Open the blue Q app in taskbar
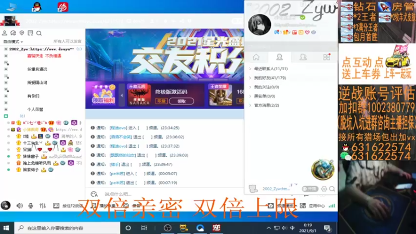 200,228
